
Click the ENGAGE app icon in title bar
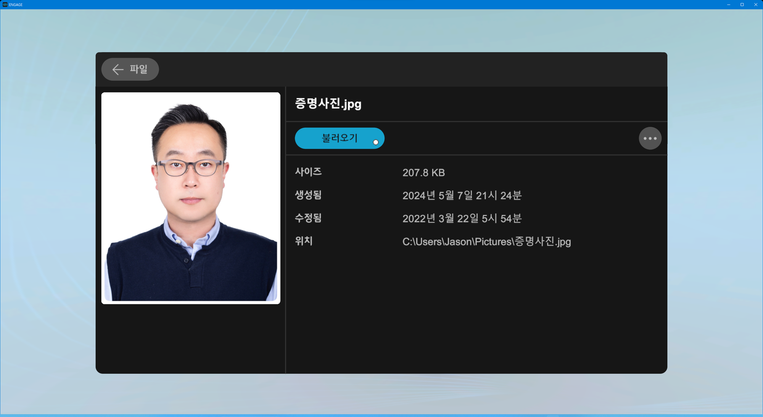5,5
